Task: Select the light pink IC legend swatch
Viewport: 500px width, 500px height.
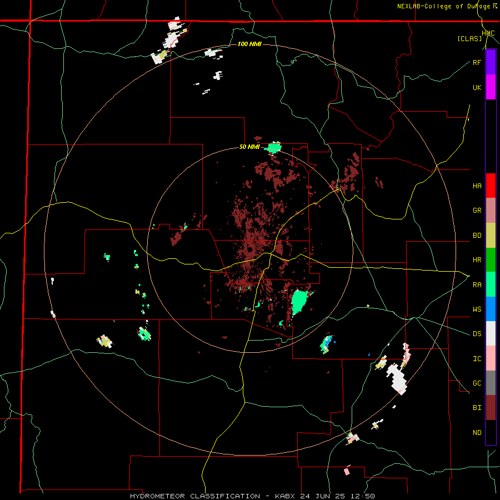Action: tap(491, 358)
